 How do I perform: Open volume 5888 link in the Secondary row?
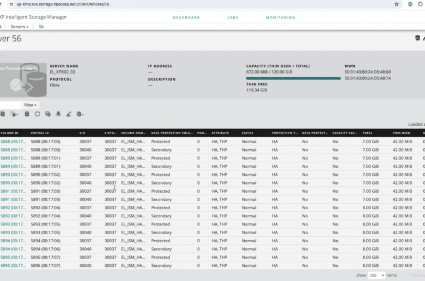click(13, 150)
